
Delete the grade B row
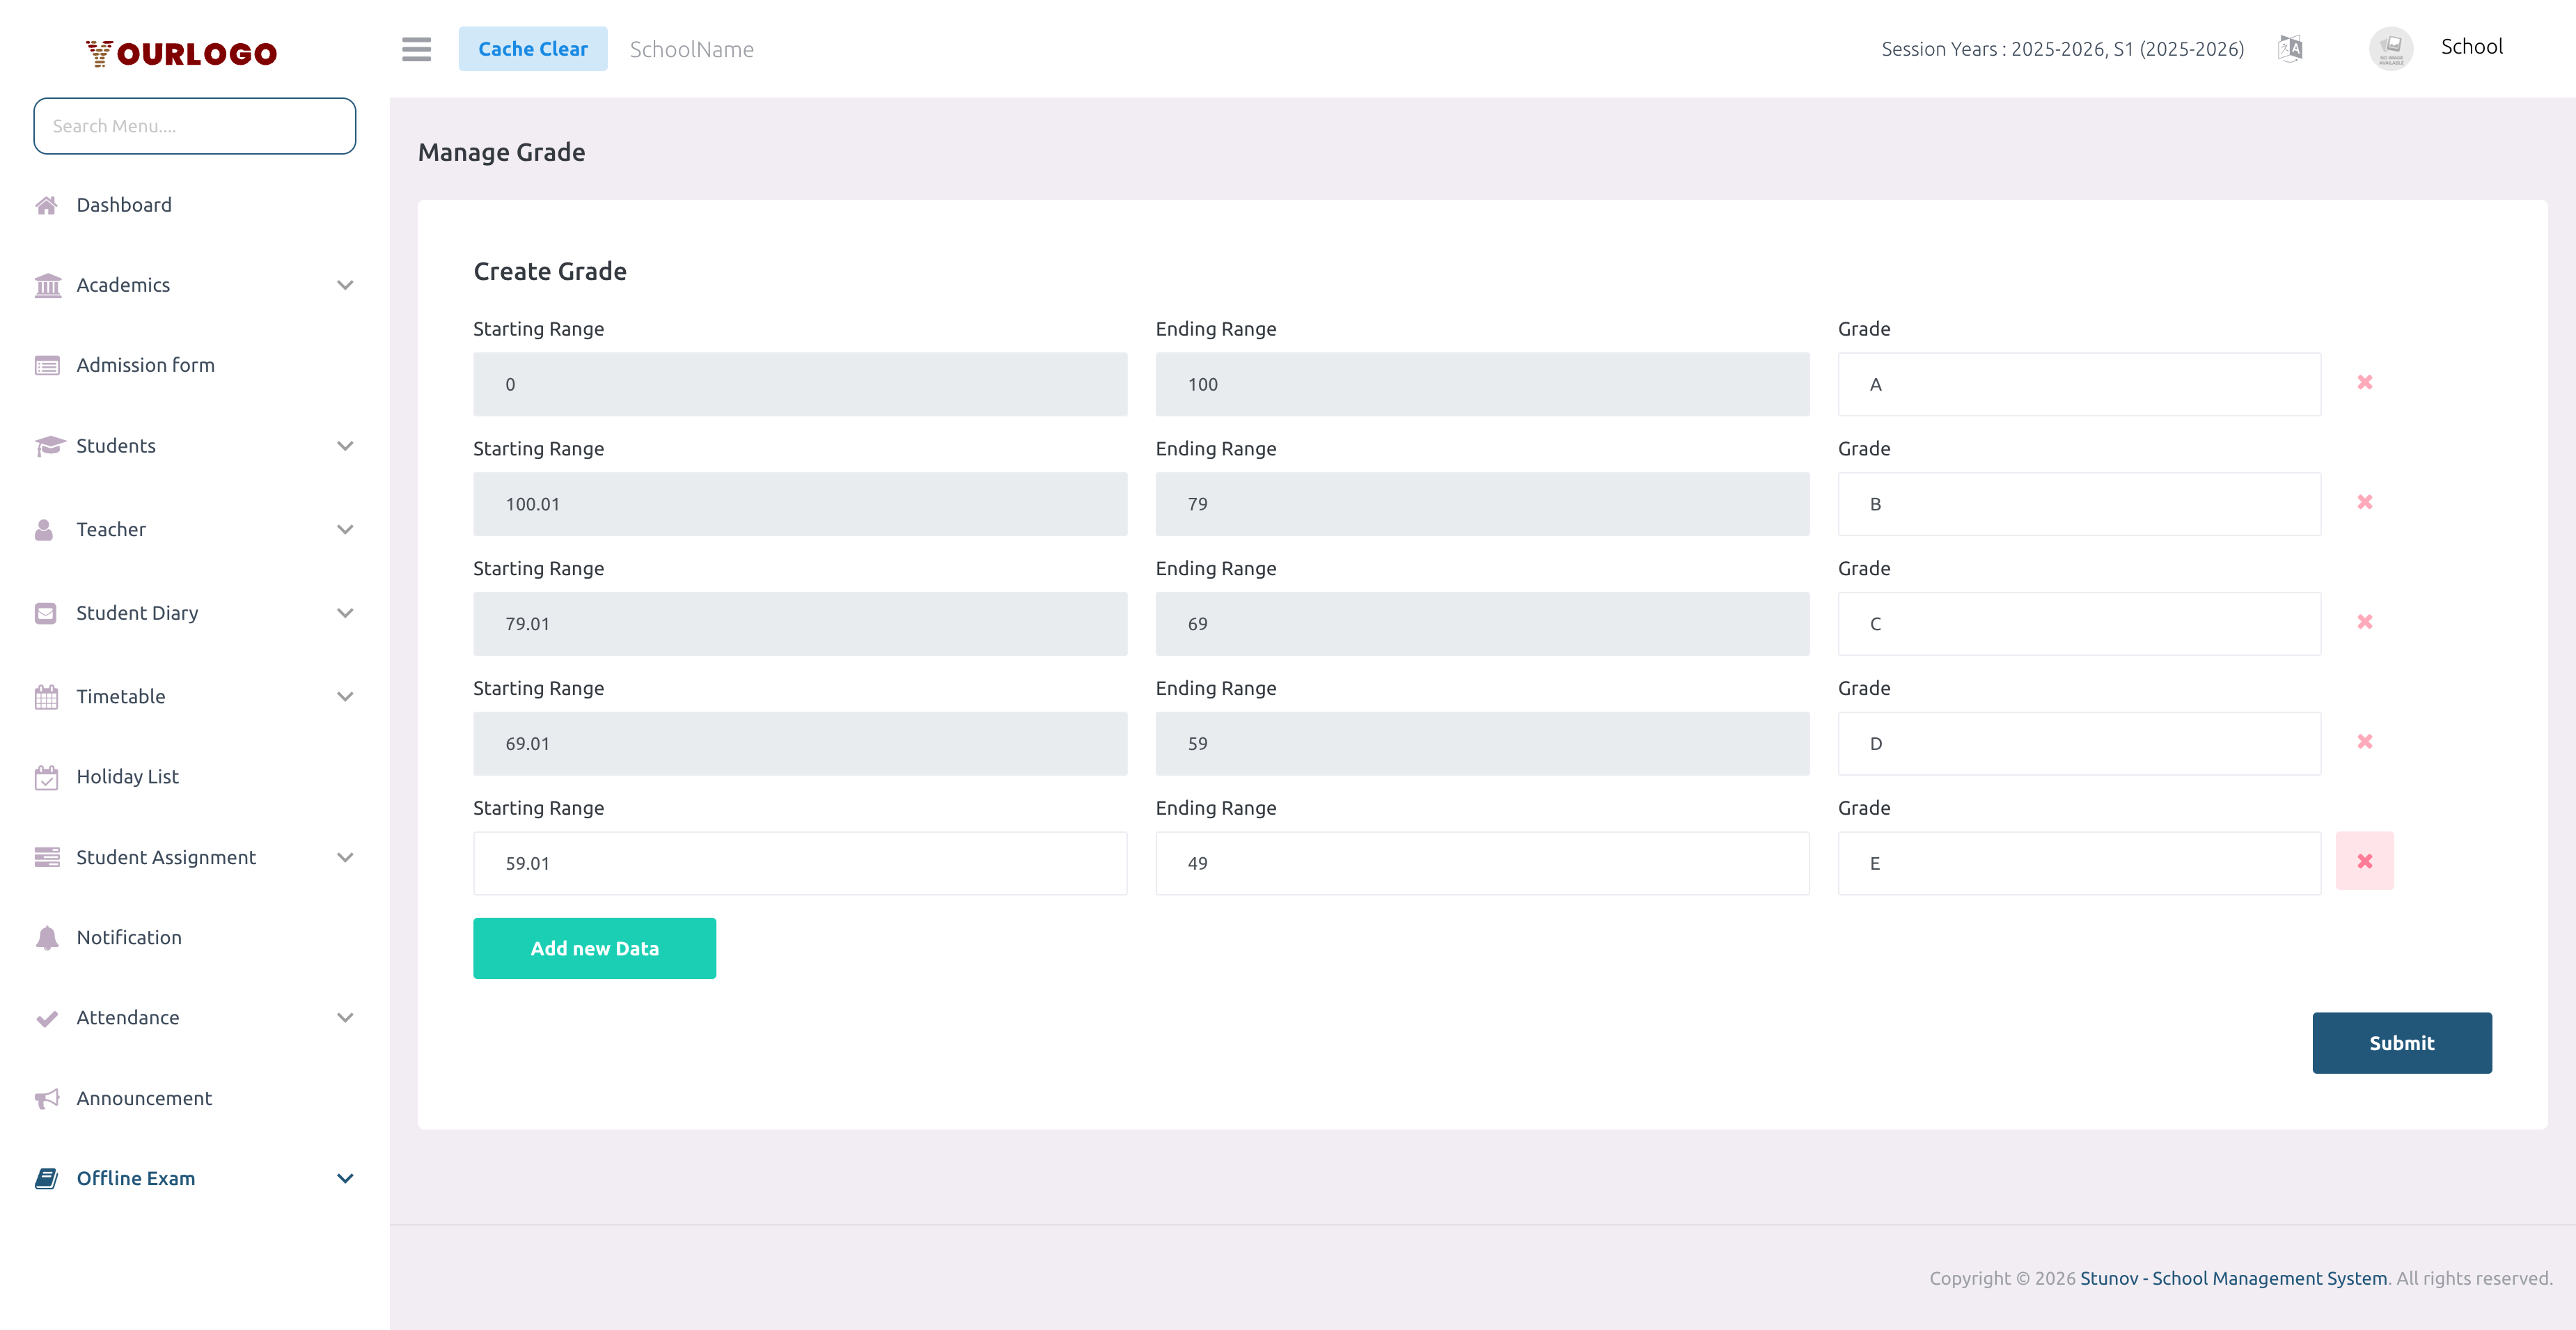click(x=2364, y=502)
